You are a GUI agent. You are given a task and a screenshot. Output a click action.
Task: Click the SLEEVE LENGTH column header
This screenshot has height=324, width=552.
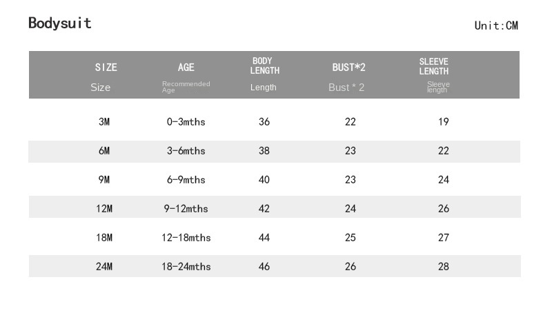coord(433,66)
